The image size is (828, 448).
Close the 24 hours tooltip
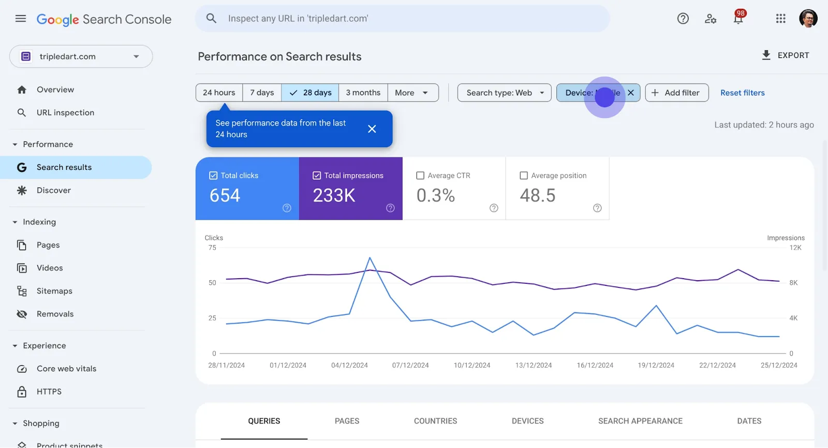[x=372, y=129]
